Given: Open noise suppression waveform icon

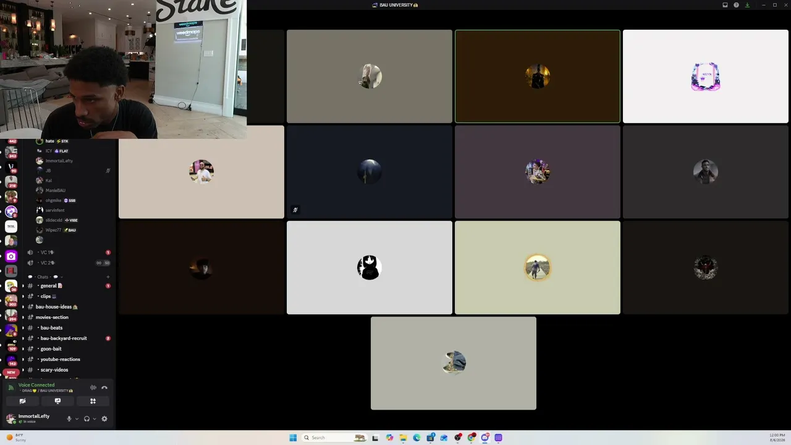Looking at the screenshot, I should tap(93, 388).
